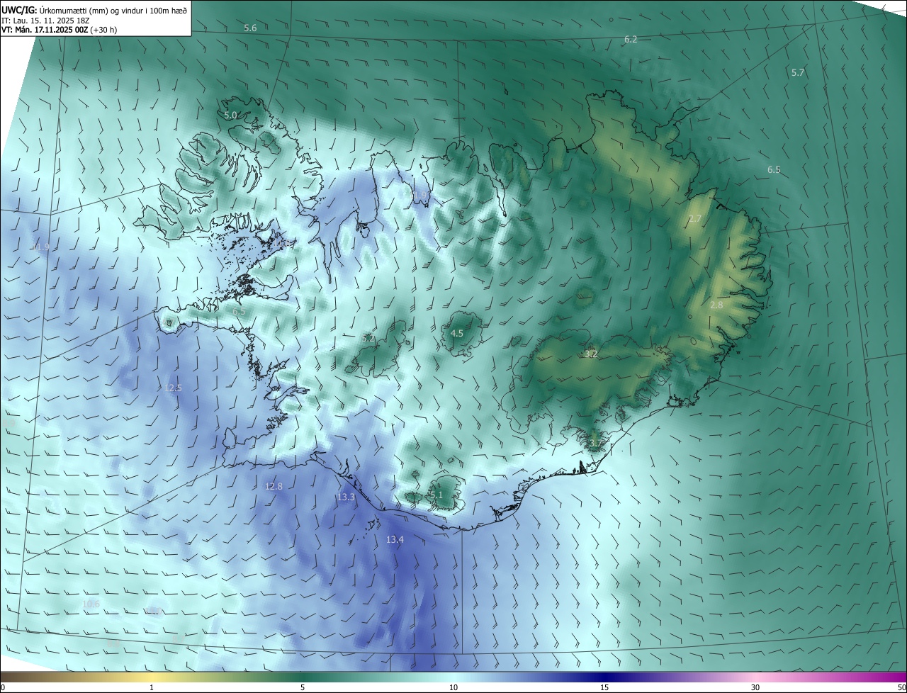Click the color scale tick labeled 1
Screen dimensions: 907x693
(x=152, y=687)
